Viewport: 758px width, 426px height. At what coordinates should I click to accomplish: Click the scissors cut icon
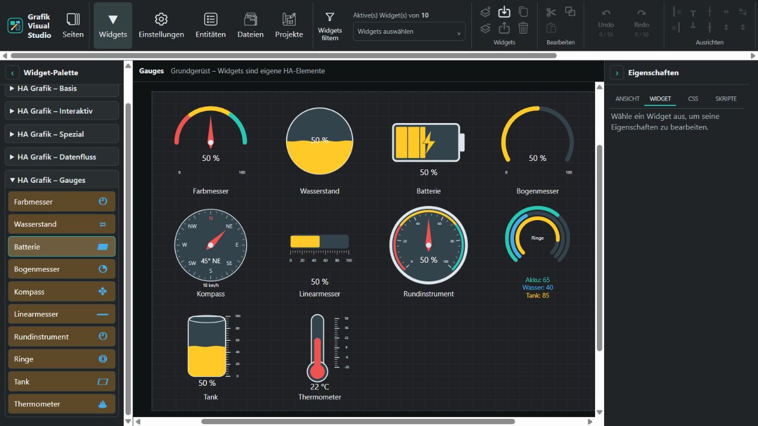coord(551,12)
